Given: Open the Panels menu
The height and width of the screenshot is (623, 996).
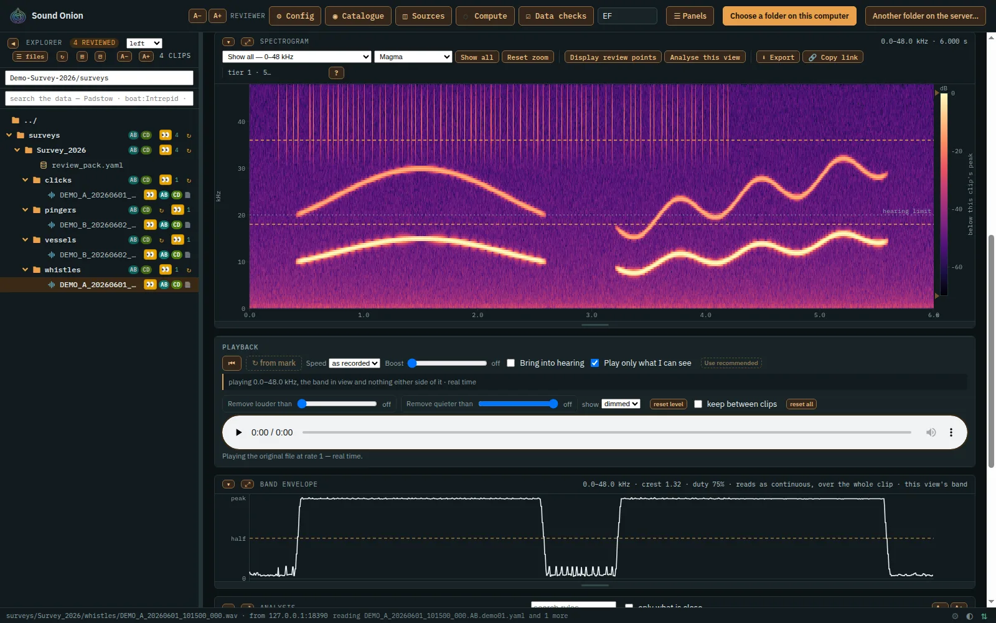Looking at the screenshot, I should [x=690, y=16].
